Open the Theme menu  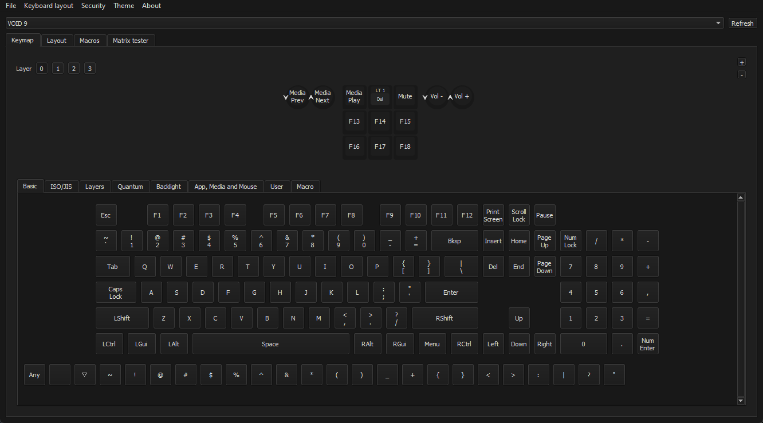124,6
